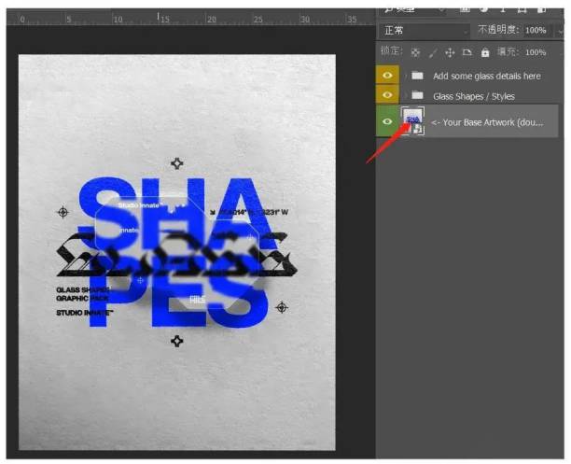Hide the 'Add some glass details here' group
Viewport: 571px width, 464px height.
tap(388, 76)
